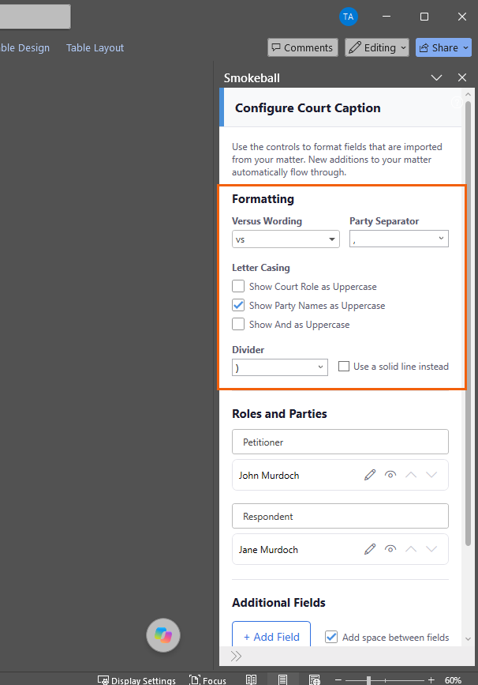Open the Party Separator dropdown
478x685 pixels.
(x=398, y=239)
